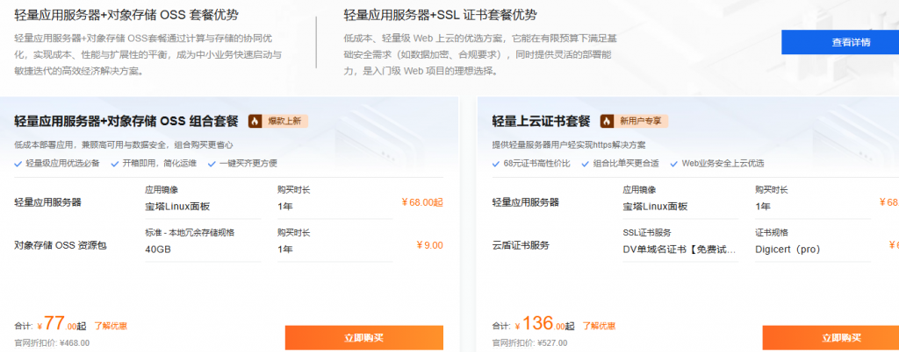Click the checkmark before 组合比单买更合适
The image size is (899, 352).
click(586, 164)
